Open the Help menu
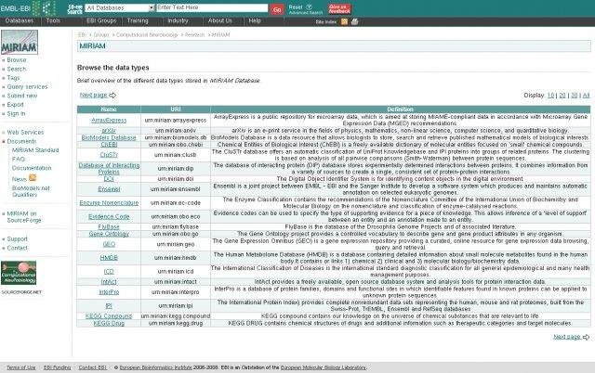 pyautogui.click(x=255, y=20)
